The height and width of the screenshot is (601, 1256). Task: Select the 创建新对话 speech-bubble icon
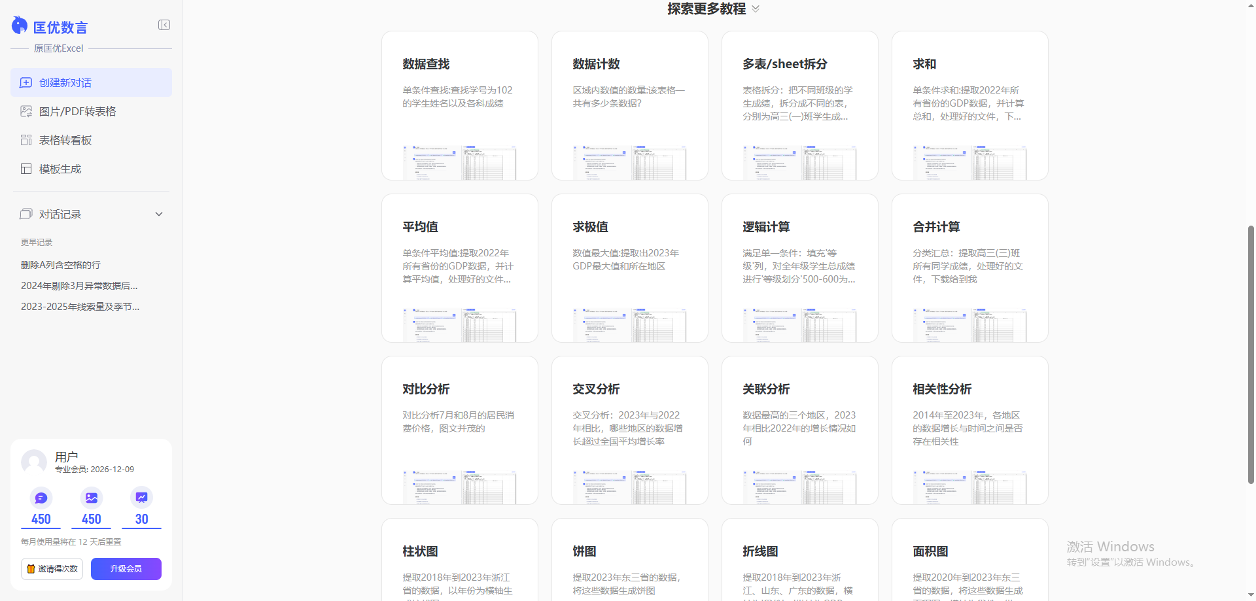(26, 82)
